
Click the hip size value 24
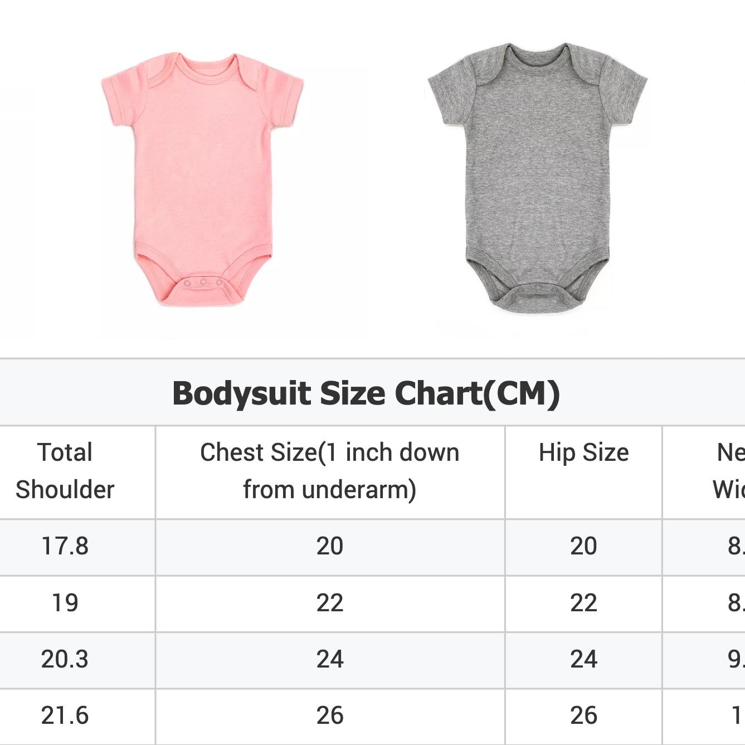(x=583, y=659)
